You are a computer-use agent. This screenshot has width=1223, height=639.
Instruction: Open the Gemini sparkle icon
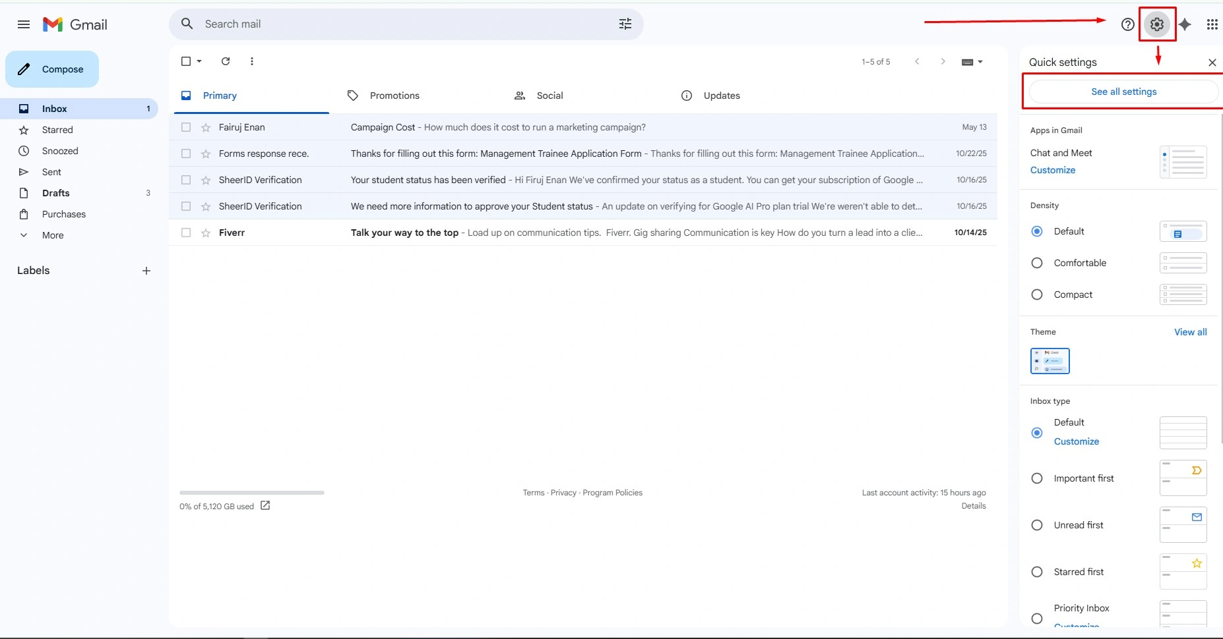tap(1185, 24)
